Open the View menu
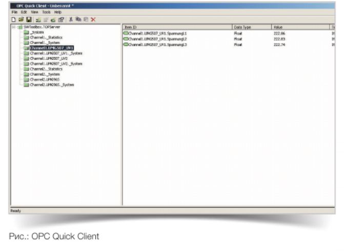This screenshot has width=344, height=251. click(34, 12)
